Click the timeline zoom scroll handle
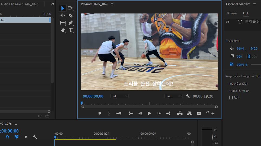The height and width of the screenshot is (146, 261). point(192,142)
